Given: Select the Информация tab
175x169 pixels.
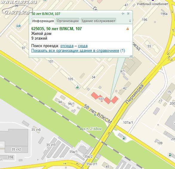Looking at the screenshot, I should point(43,21).
